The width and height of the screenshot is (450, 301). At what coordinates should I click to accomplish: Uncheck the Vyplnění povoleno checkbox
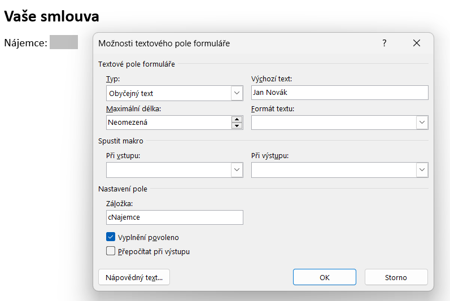pyautogui.click(x=111, y=237)
